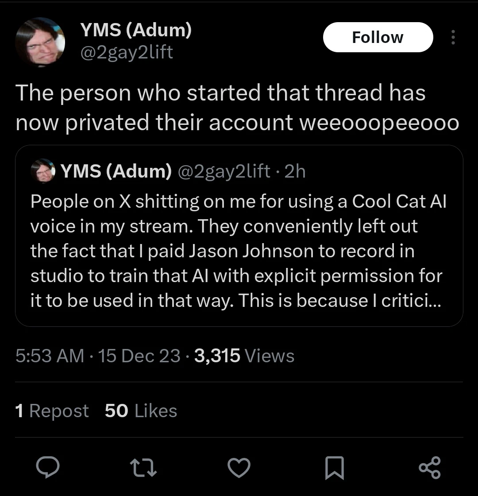
Task: Show who made the 1 Repost
Action: coord(52,411)
